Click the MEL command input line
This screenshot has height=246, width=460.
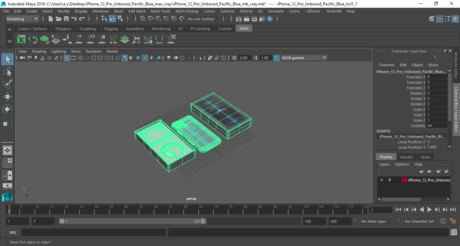(93, 232)
